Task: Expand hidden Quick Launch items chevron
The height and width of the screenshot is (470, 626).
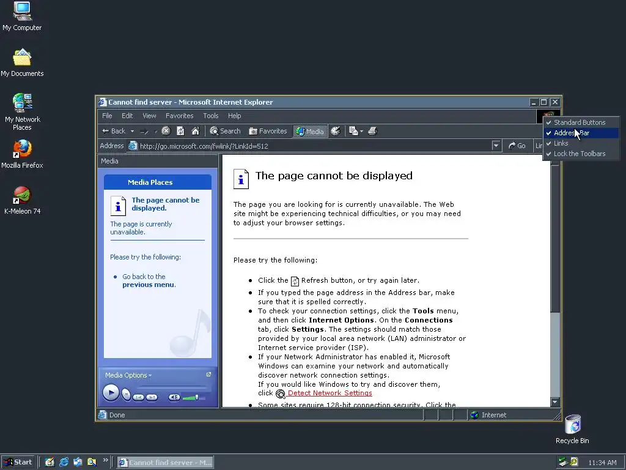Action: [x=105, y=460]
